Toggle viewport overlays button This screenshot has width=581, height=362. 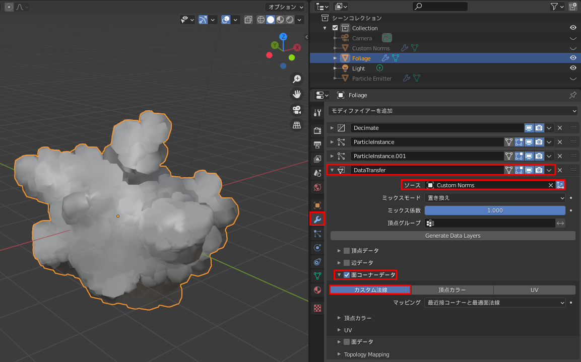tap(226, 20)
